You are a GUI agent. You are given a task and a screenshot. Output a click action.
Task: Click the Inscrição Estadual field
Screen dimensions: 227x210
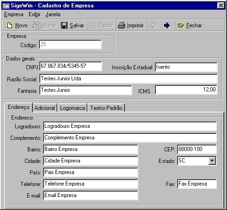[186, 67]
